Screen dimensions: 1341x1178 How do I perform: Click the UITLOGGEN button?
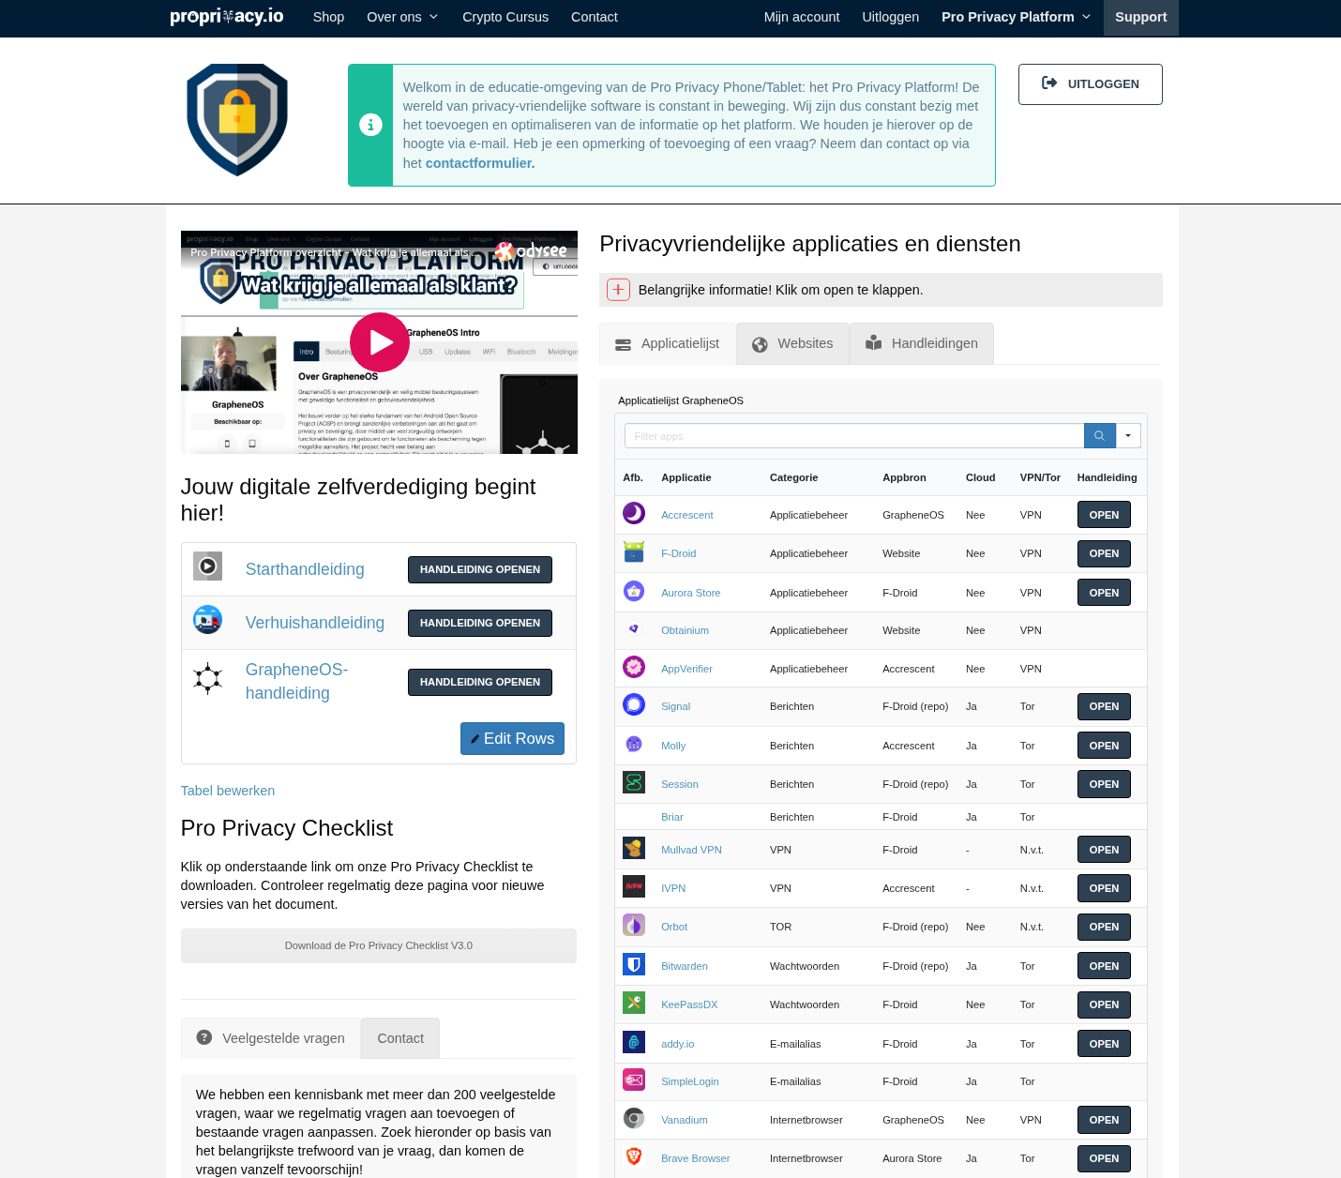(x=1091, y=84)
